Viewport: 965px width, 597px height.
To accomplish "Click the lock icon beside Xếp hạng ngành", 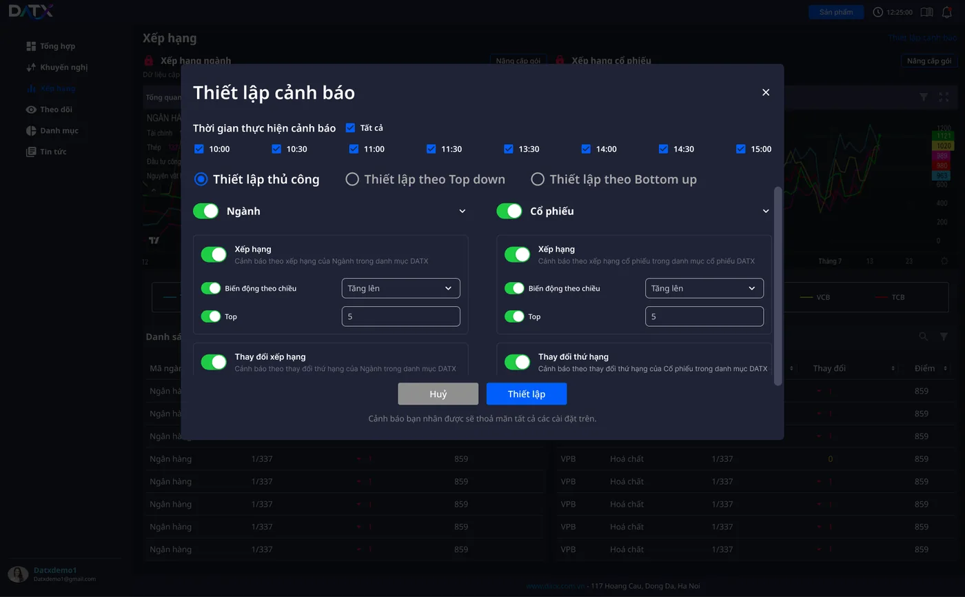I will click(148, 61).
